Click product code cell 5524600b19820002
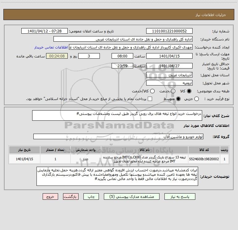 pyautogui.click(x=204, y=159)
